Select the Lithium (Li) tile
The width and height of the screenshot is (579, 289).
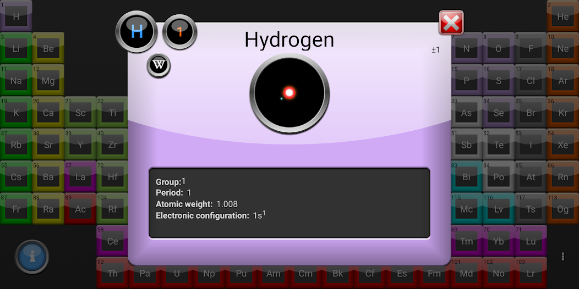tap(16, 49)
